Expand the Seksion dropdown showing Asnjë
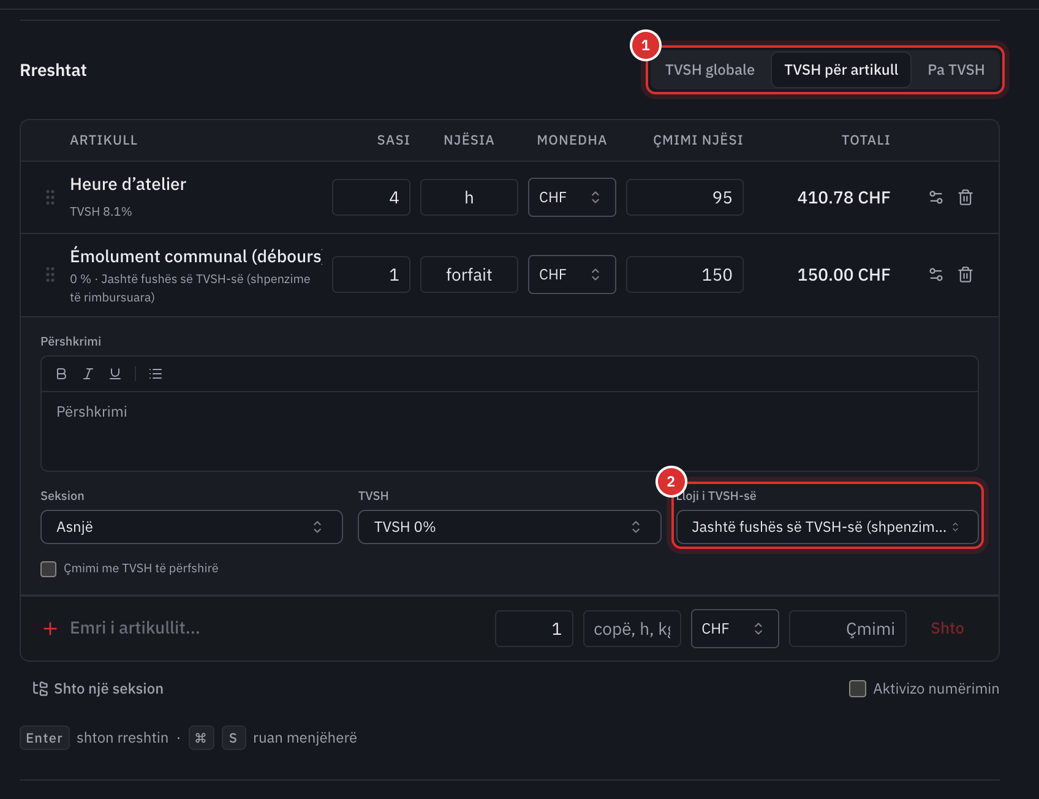Image resolution: width=1039 pixels, height=799 pixels. pyautogui.click(x=192, y=527)
